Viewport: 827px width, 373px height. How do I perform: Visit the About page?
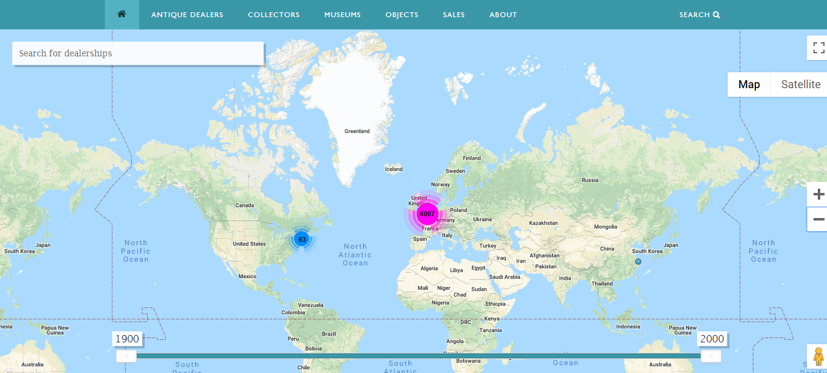coord(503,15)
